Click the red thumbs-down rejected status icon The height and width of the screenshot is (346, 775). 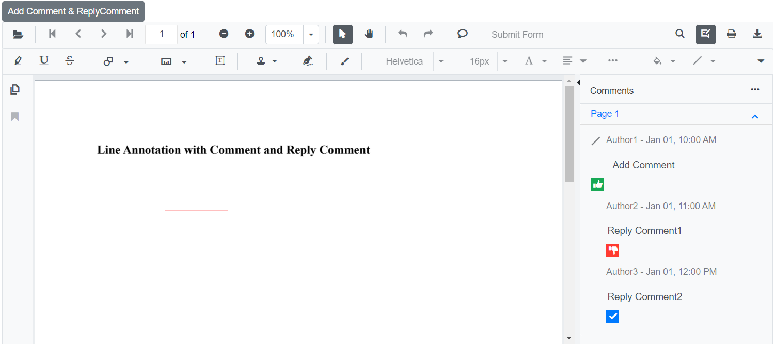pos(612,250)
